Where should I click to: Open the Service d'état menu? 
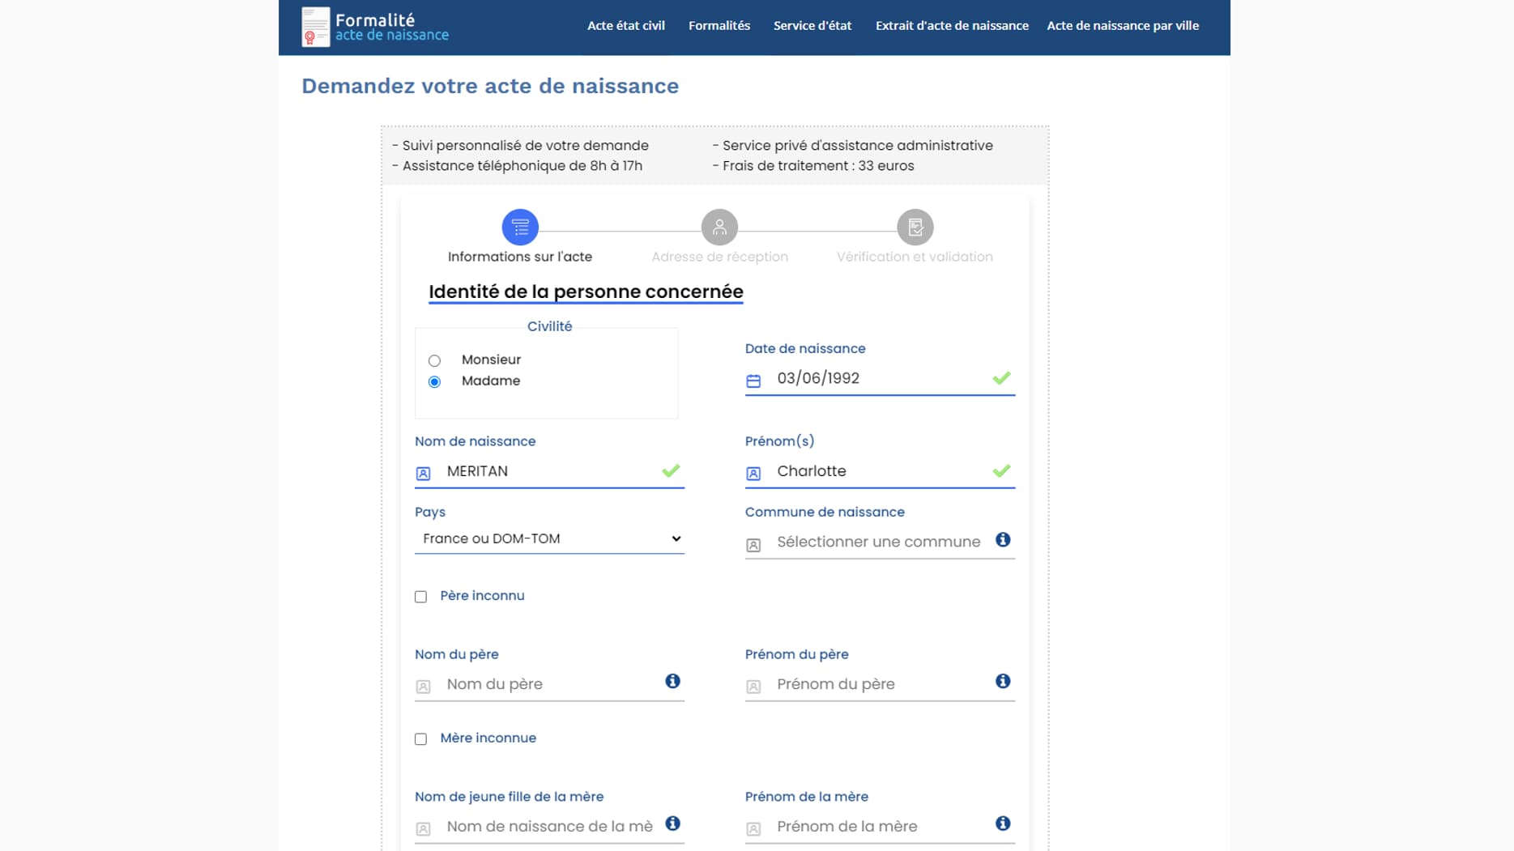pos(812,26)
